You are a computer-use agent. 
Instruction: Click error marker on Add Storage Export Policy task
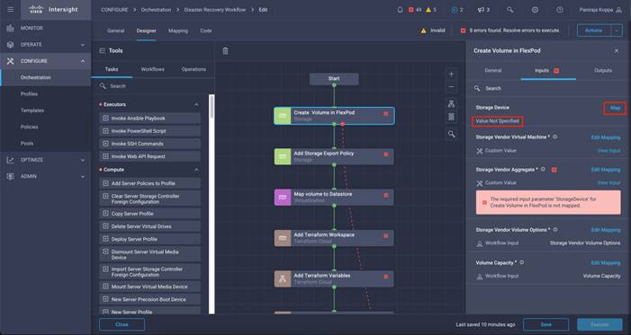coord(386,154)
